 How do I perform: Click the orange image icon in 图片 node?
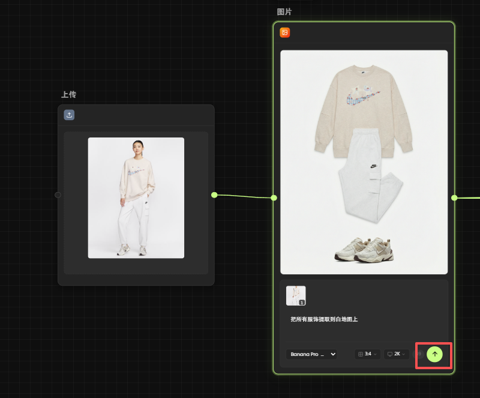(x=285, y=32)
